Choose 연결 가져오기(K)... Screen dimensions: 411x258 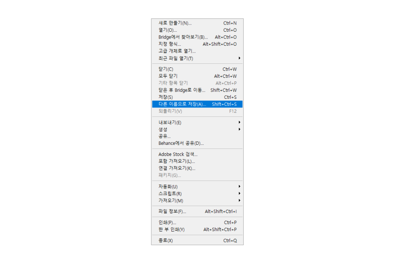point(197,168)
